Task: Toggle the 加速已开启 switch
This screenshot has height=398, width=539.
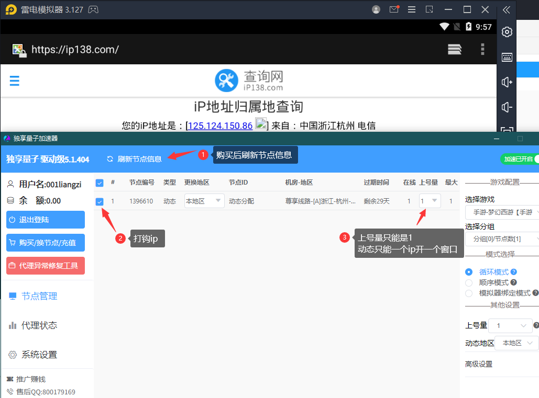Action: (520, 159)
